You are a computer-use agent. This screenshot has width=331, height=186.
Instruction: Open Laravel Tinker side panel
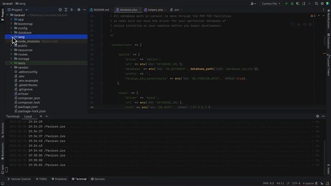[328, 65]
